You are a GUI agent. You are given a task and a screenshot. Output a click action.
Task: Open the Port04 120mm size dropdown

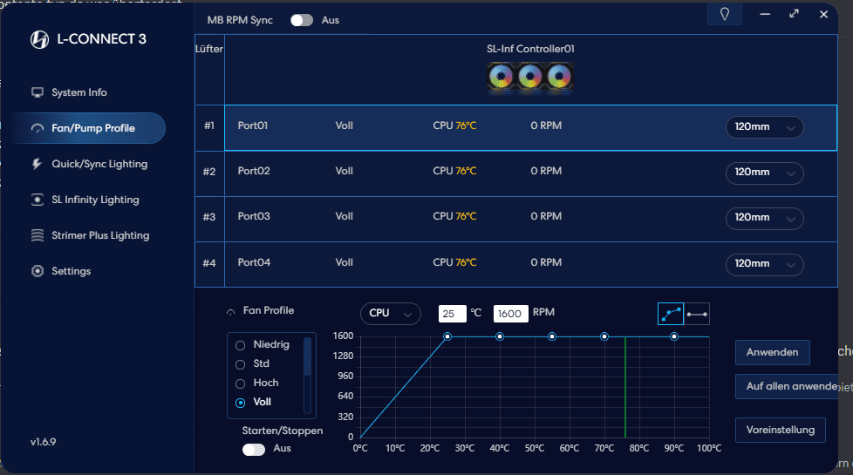pos(764,264)
